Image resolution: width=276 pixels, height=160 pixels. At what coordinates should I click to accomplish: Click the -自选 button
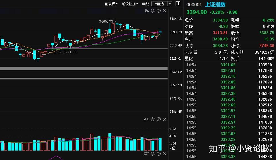tap(160, 4)
